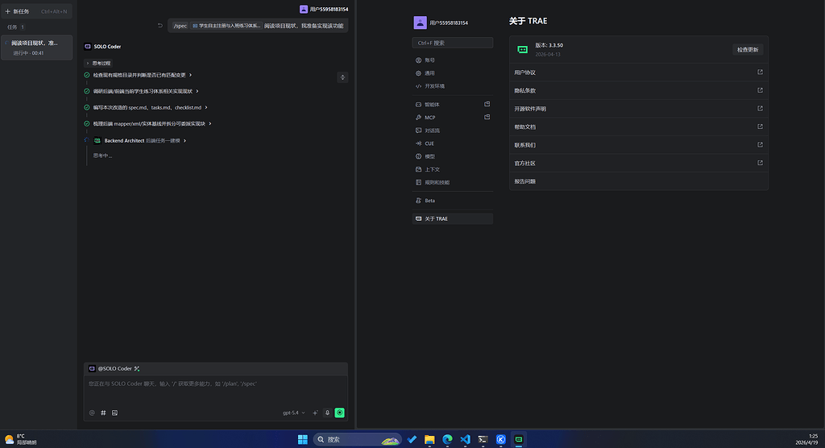Expand step 编写本次改造的 spec.md, tasks.md
825x448 pixels.
click(x=150, y=107)
